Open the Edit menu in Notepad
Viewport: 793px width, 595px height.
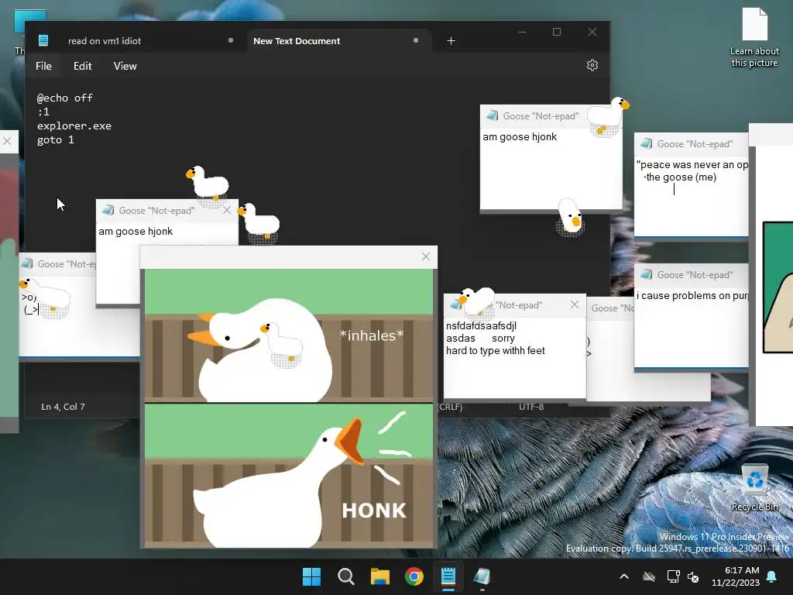point(82,66)
